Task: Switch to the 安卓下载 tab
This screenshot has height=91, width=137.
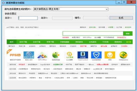Action: (x=37, y=42)
